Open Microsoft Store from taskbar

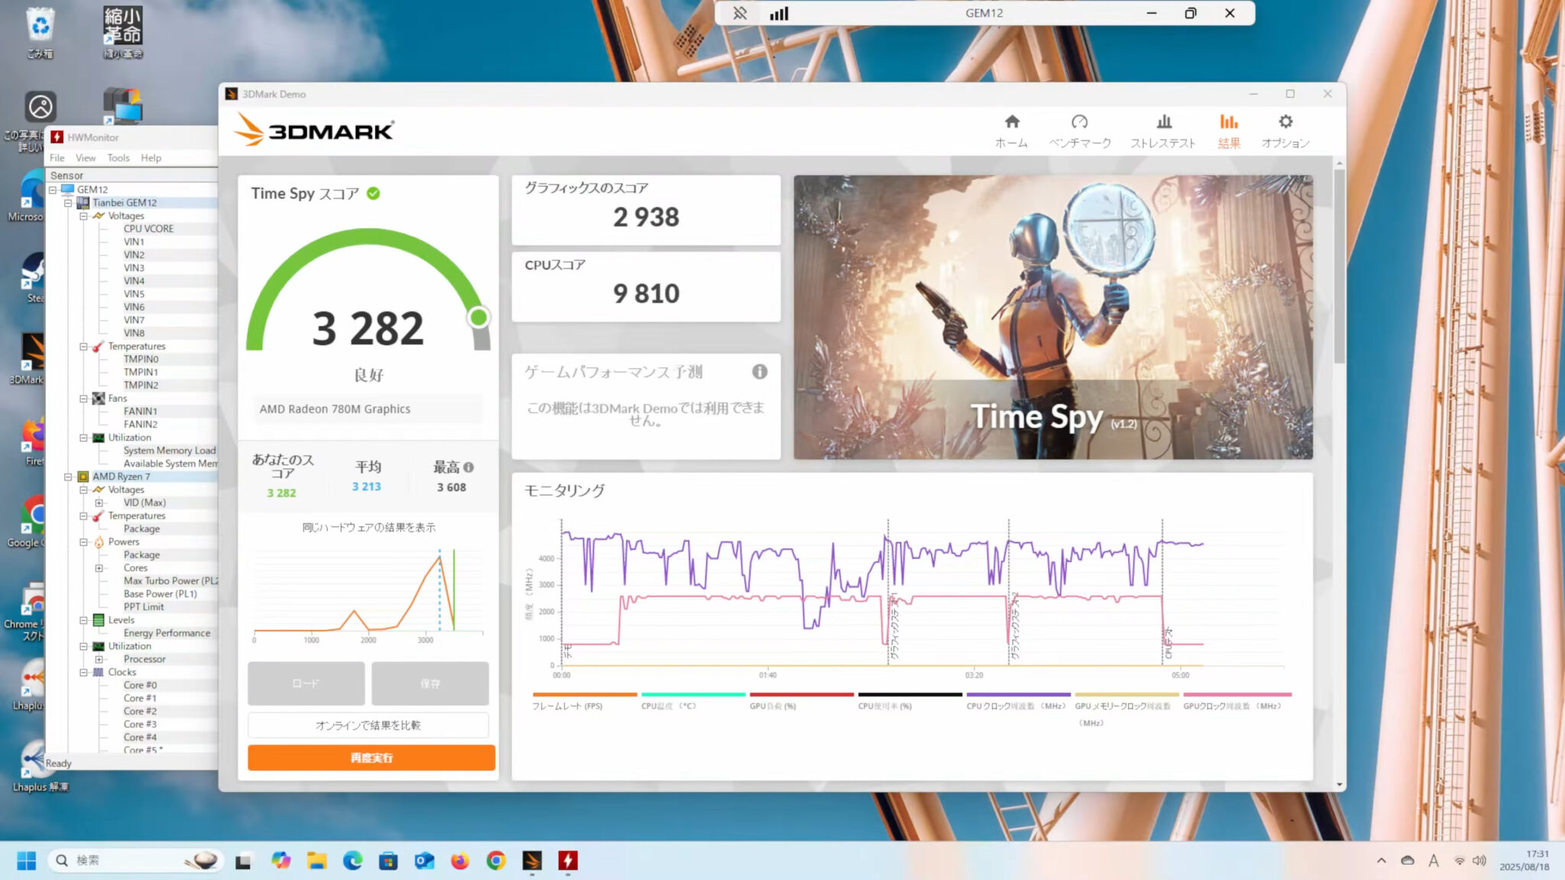(388, 861)
